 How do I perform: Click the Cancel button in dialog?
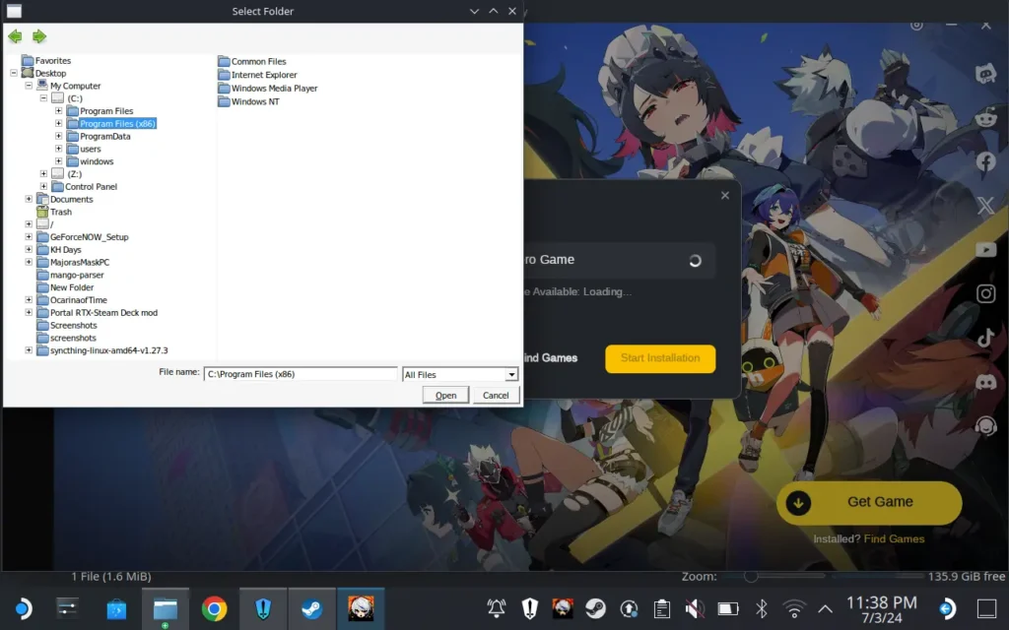[496, 396]
